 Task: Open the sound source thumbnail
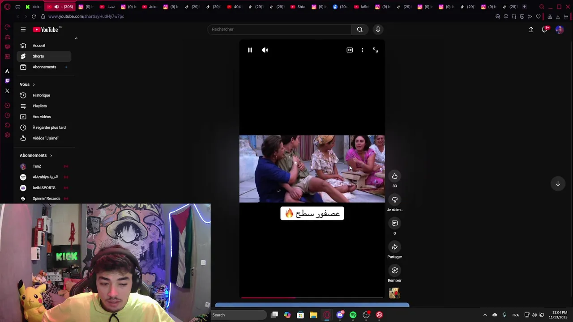point(394,293)
